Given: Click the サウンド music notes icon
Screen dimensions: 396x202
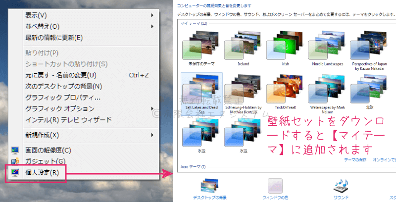Looking at the screenshot, I should (x=341, y=186).
